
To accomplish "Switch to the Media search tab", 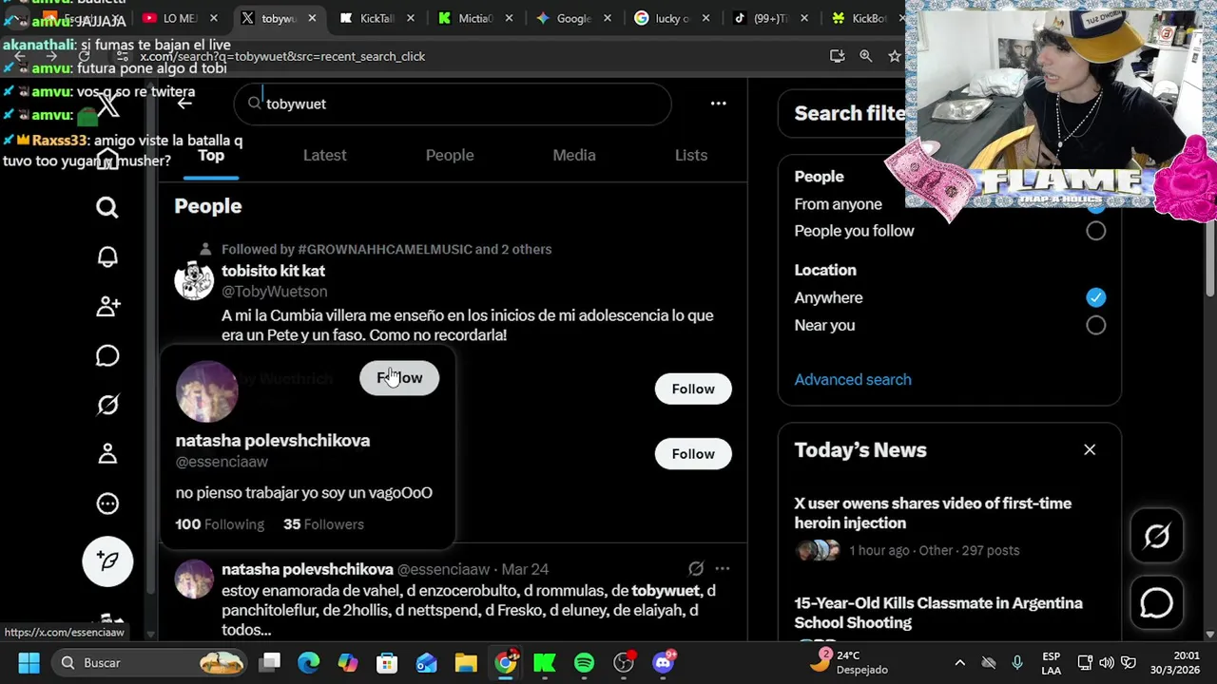I will (x=574, y=156).
